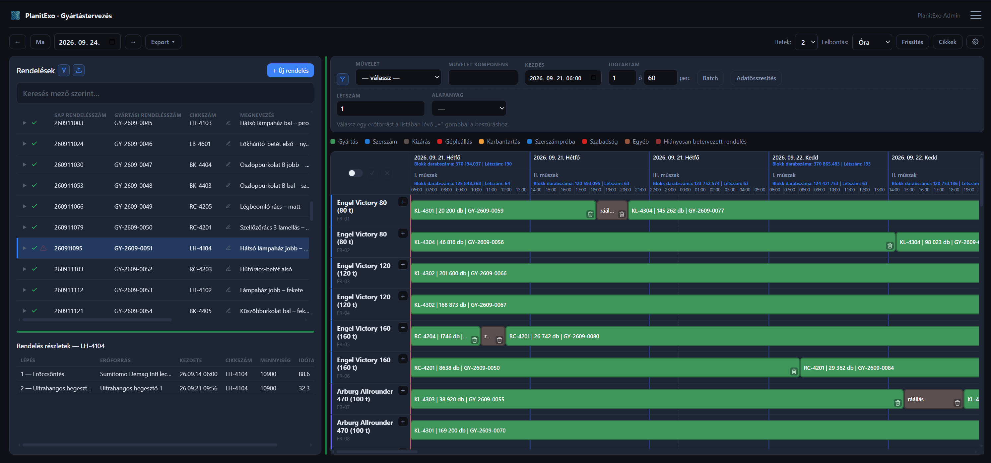Click the Batch button

point(710,78)
